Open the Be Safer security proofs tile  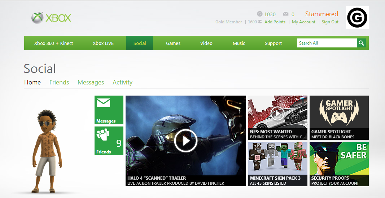coord(339,164)
